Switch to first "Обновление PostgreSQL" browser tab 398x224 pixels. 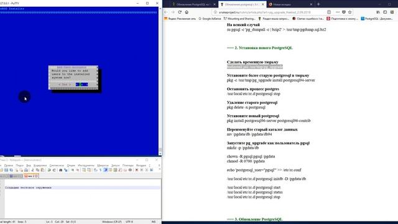(x=193, y=4)
